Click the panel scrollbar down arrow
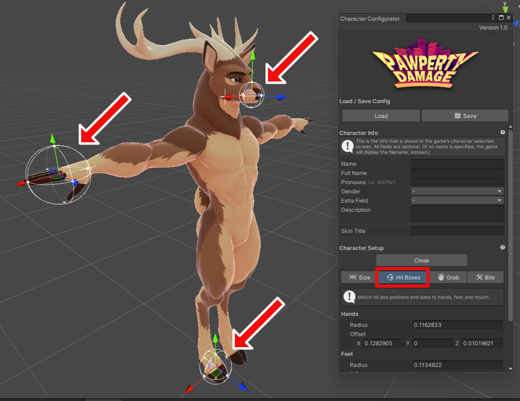 pyautogui.click(x=510, y=369)
